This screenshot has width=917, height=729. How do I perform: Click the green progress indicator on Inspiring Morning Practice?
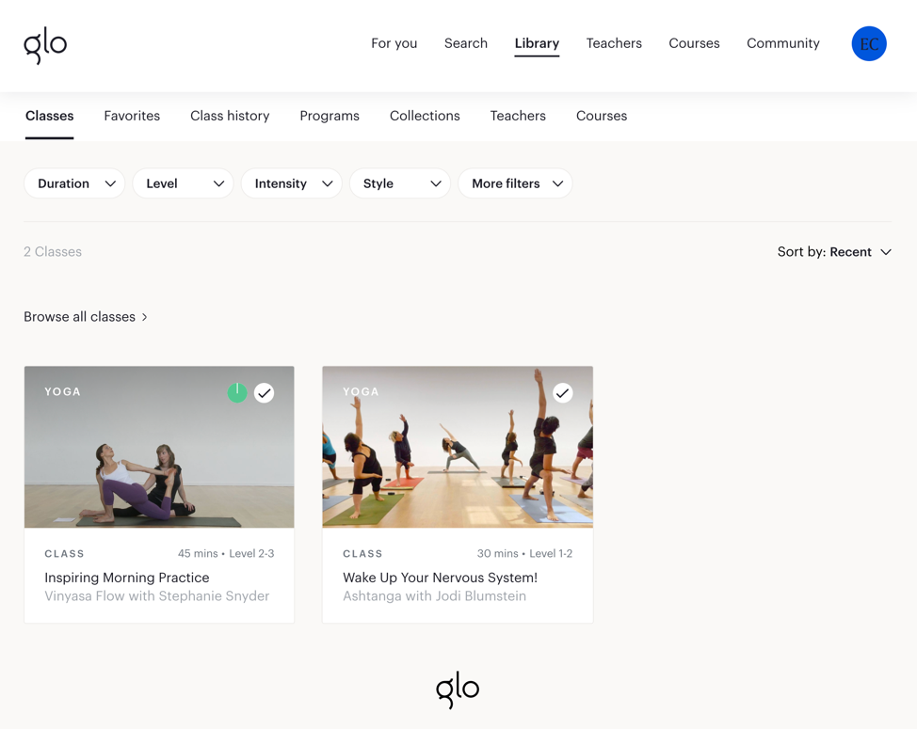click(x=237, y=392)
